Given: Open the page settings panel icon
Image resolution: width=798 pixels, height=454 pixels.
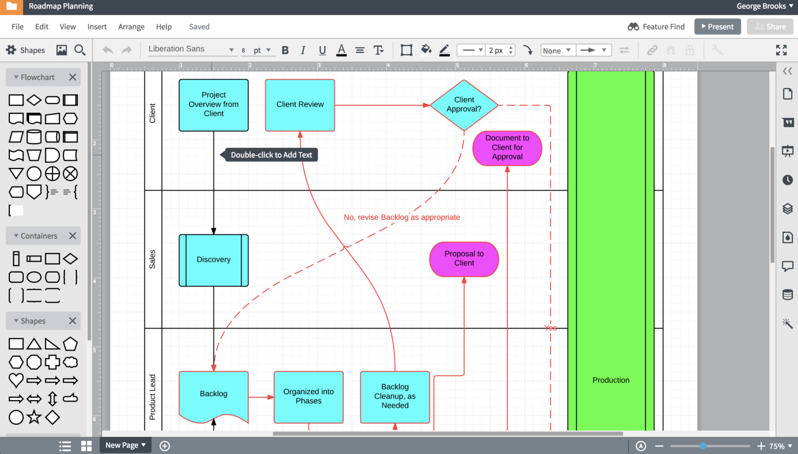Looking at the screenshot, I should 788,94.
